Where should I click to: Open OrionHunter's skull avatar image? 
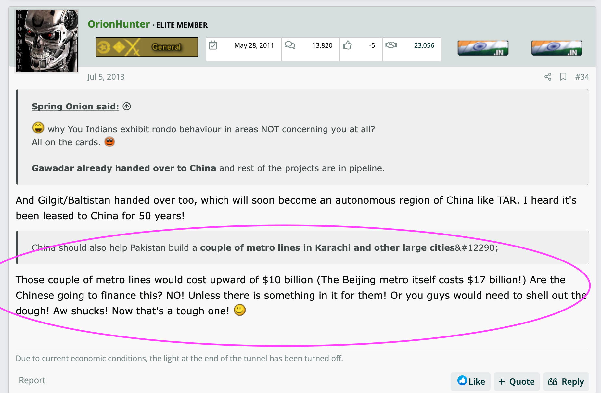(47, 41)
